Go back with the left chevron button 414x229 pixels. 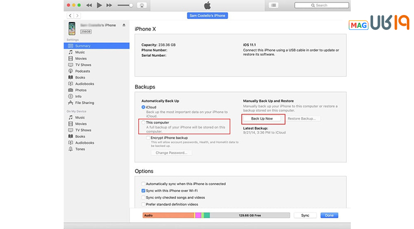70,16
